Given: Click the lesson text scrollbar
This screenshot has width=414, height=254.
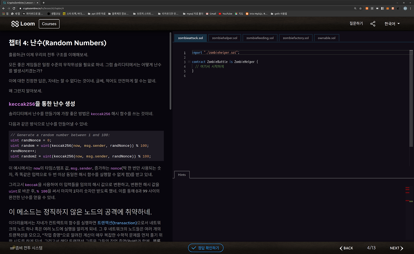Looking at the screenshot, I should coord(170,71).
